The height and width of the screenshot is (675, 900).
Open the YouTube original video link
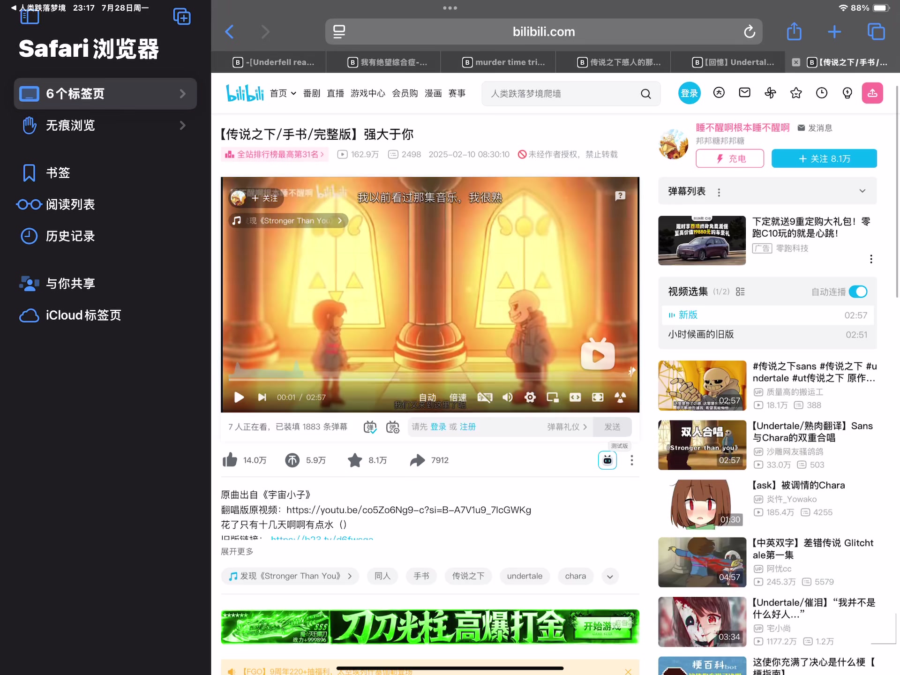coord(408,510)
